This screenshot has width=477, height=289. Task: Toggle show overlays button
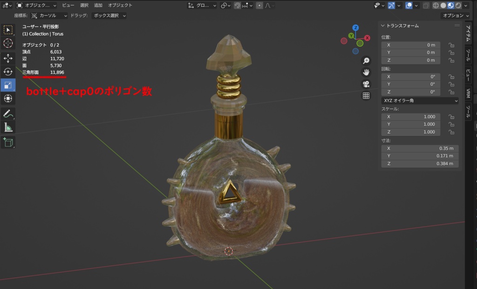click(409, 6)
